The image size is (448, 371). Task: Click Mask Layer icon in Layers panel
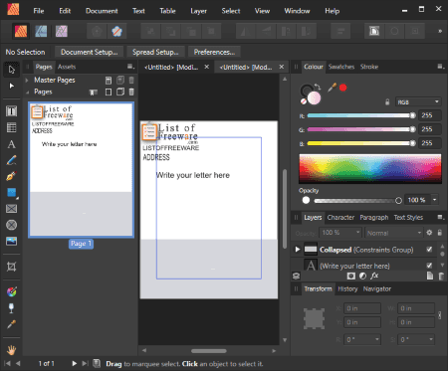point(351,276)
